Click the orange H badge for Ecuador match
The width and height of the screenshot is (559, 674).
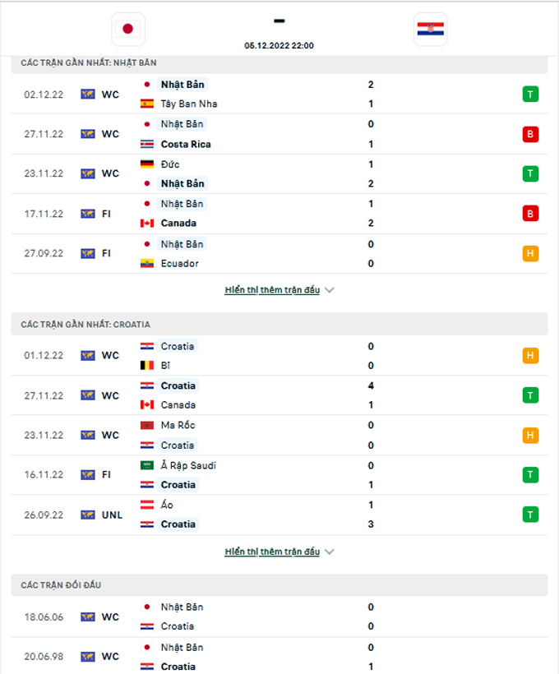530,254
